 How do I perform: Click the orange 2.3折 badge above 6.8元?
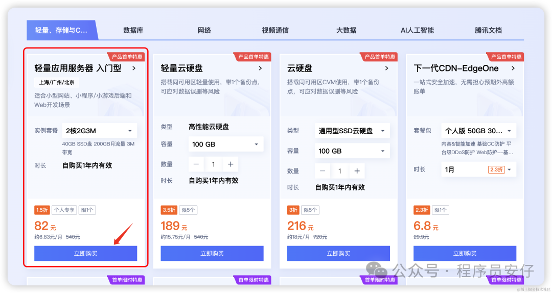point(421,210)
